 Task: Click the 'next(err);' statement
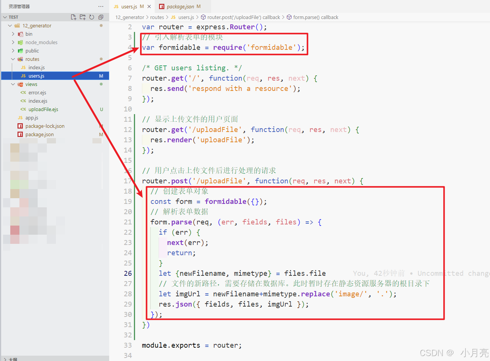click(188, 242)
